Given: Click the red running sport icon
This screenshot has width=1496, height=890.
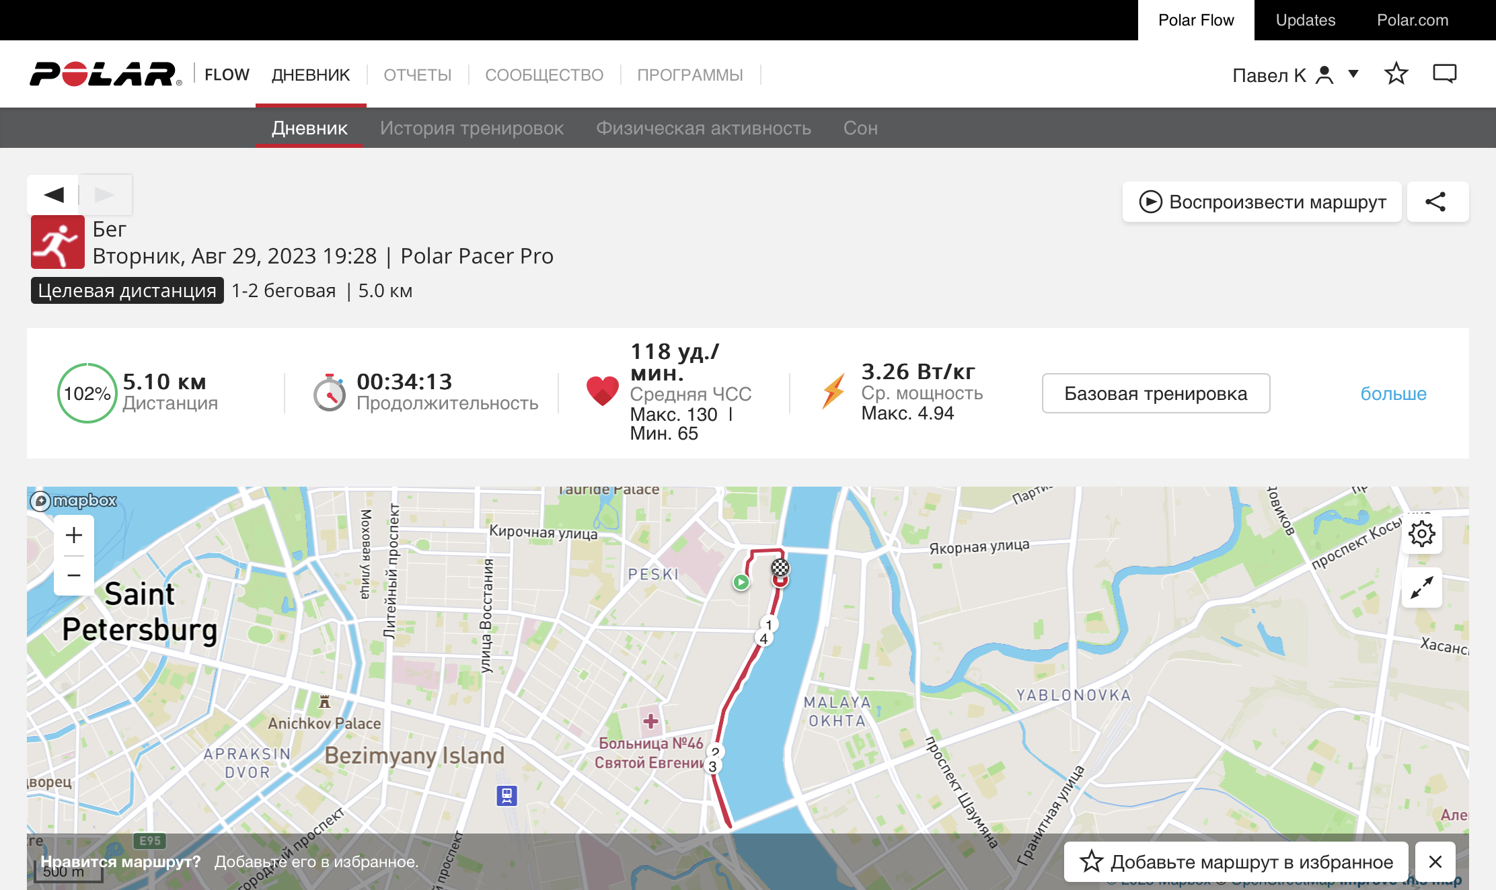Looking at the screenshot, I should [58, 242].
